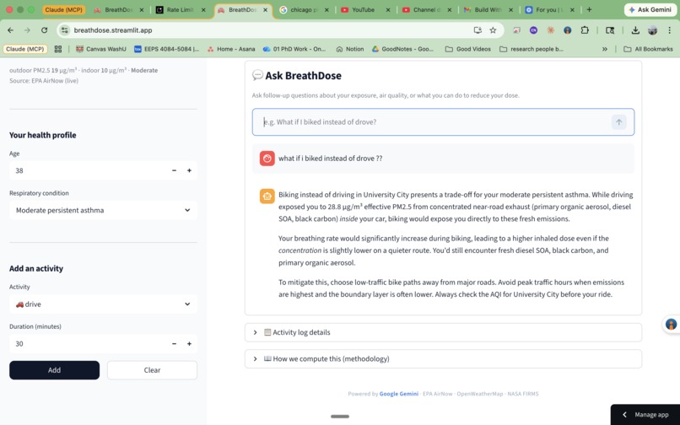Screen dimensions: 680x425
Task: Click install app icon in address bar
Action: click(x=478, y=30)
